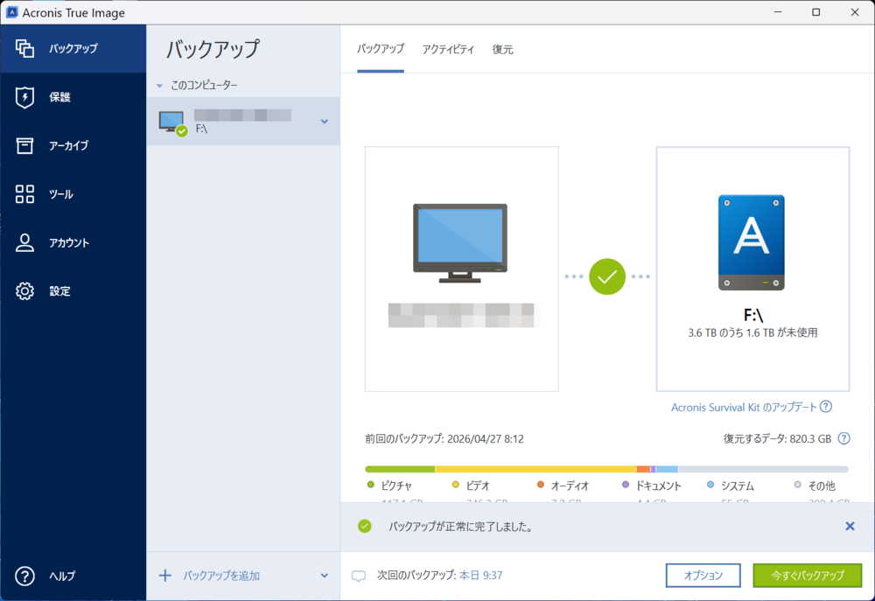Screen dimensions: 875x601
Task: Open the アーカイブ box icon
Action: [x=24, y=145]
